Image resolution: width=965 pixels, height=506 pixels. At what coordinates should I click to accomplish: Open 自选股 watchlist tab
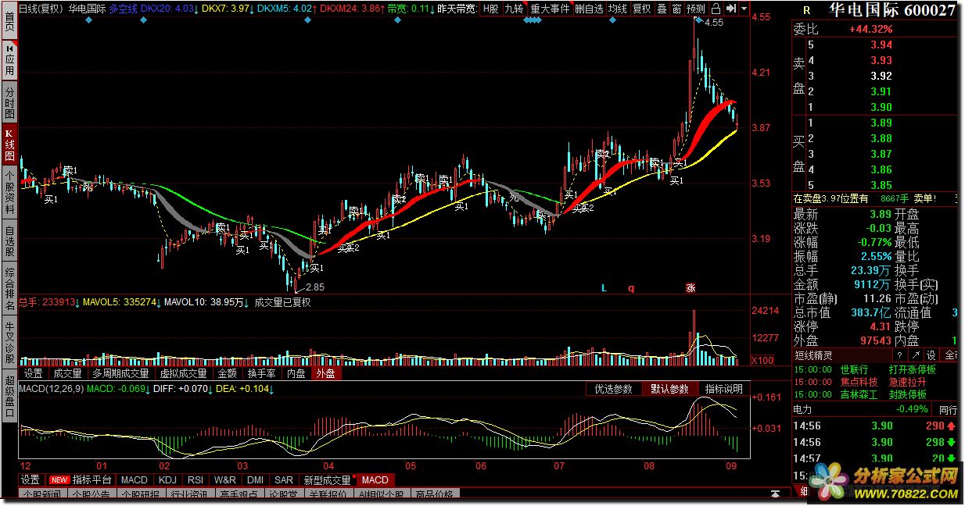click(9, 241)
